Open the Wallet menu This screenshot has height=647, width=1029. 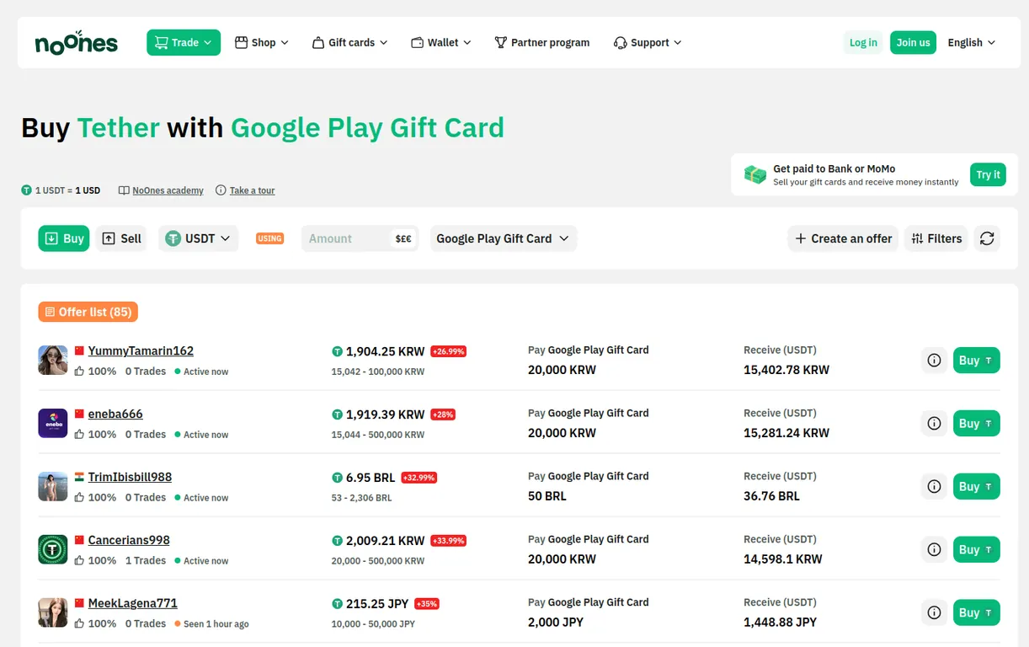point(441,43)
